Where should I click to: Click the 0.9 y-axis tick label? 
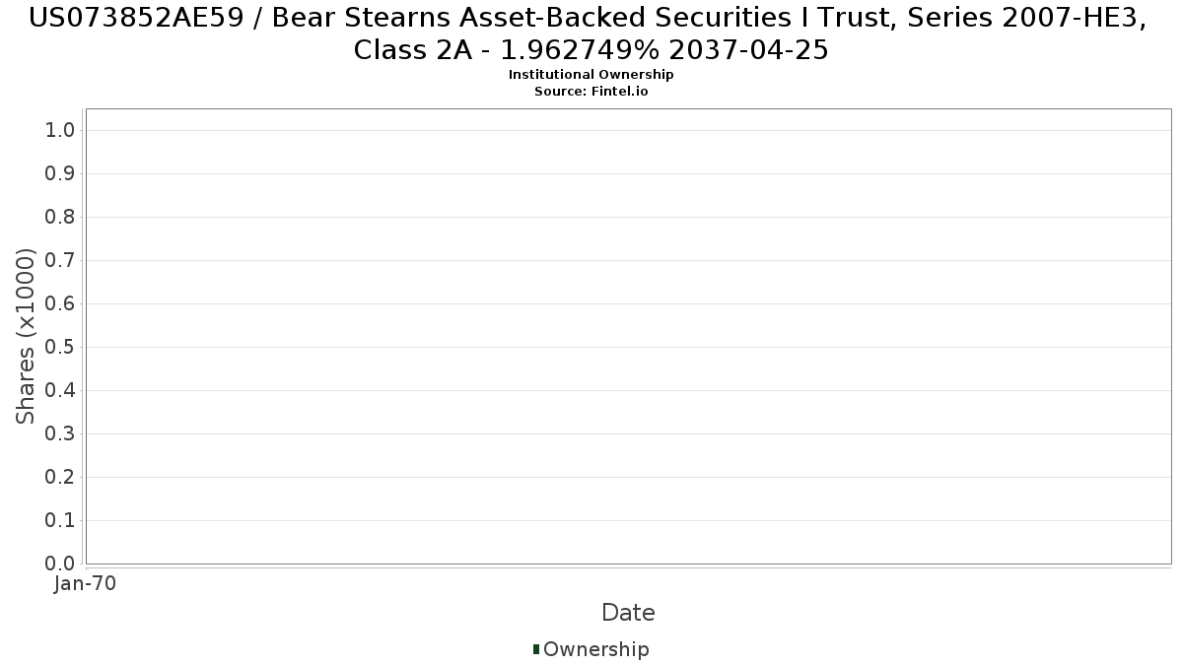pyautogui.click(x=60, y=173)
